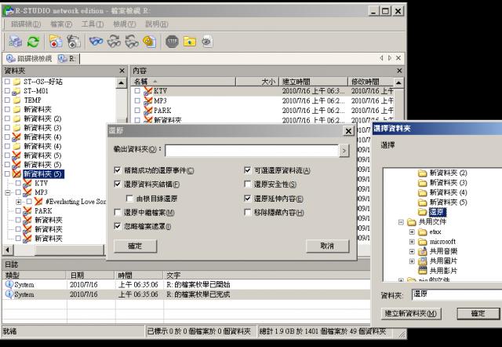Click the 名稱 column header to sort

pyautogui.click(x=184, y=82)
